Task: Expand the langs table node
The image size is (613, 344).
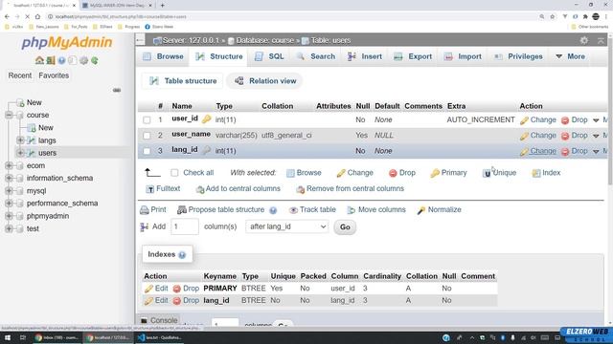Action: (x=20, y=140)
